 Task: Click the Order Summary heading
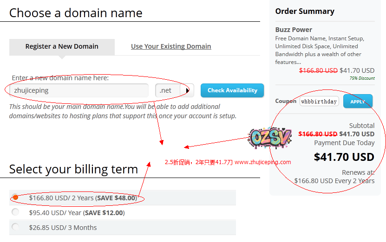305,11
